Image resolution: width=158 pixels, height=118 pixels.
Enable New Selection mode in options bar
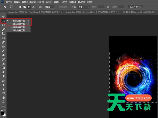(x=20, y=7)
